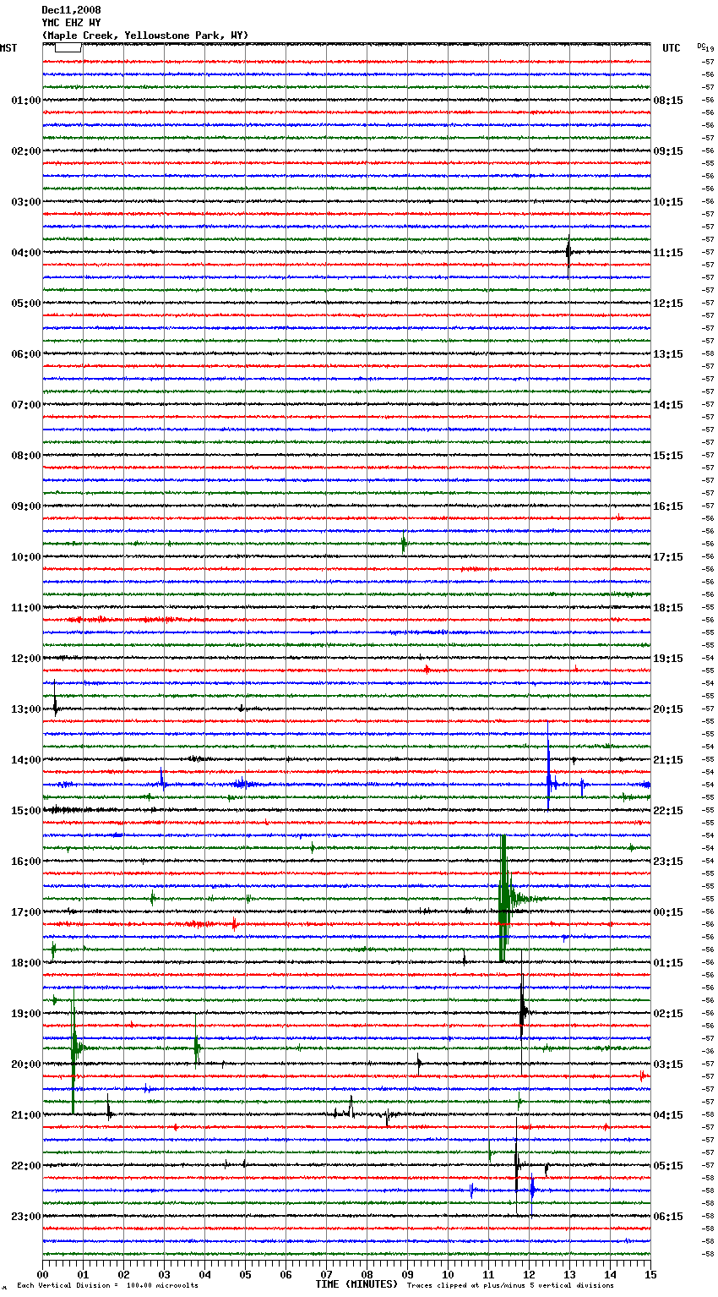
Task: Click the 11:15 UTC time label
Action: [668, 253]
